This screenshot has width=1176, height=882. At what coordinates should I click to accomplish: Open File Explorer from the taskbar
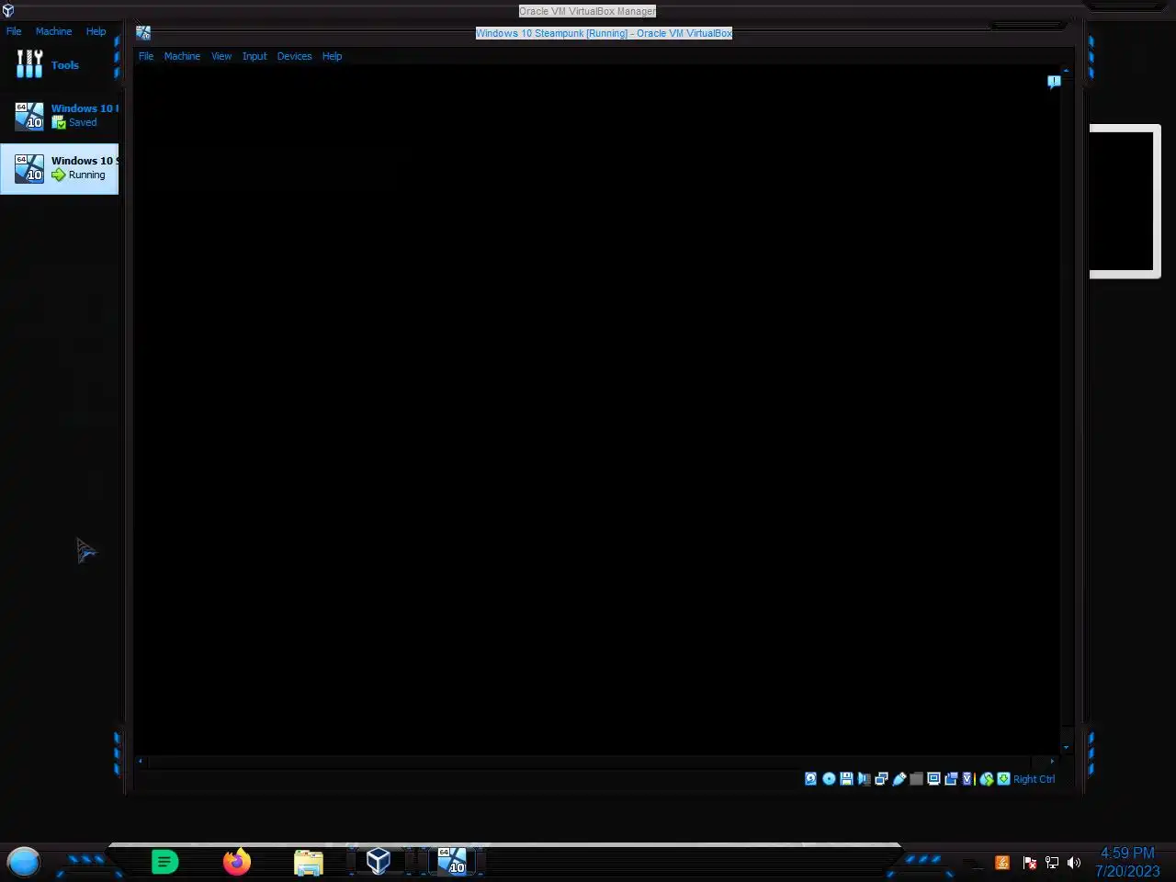point(309,862)
